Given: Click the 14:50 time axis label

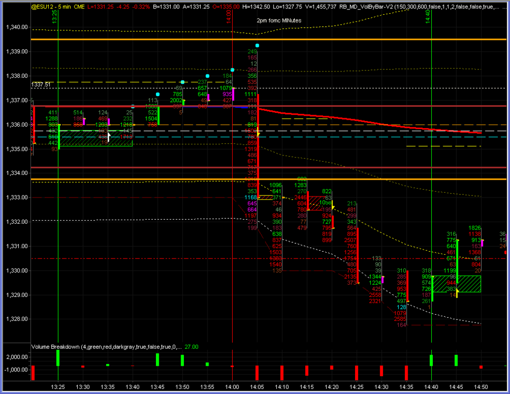Looking at the screenshot, I should [481, 387].
